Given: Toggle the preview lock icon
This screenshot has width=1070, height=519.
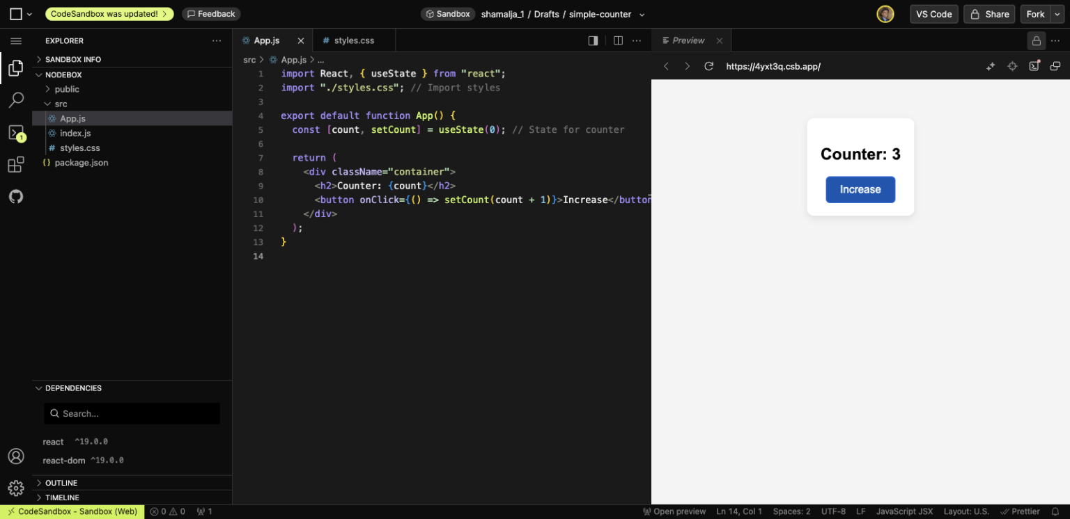Looking at the screenshot, I should (x=1036, y=40).
